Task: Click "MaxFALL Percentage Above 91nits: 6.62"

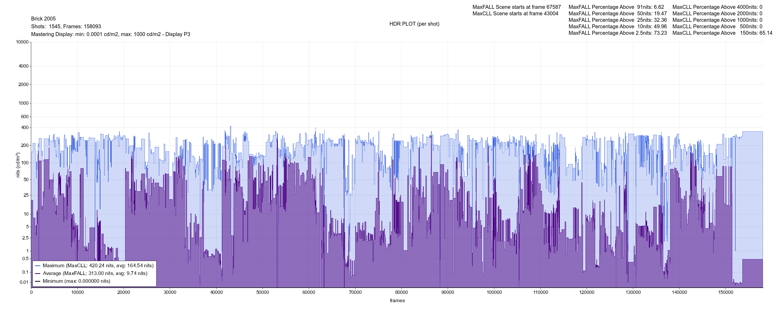Action: pos(616,7)
